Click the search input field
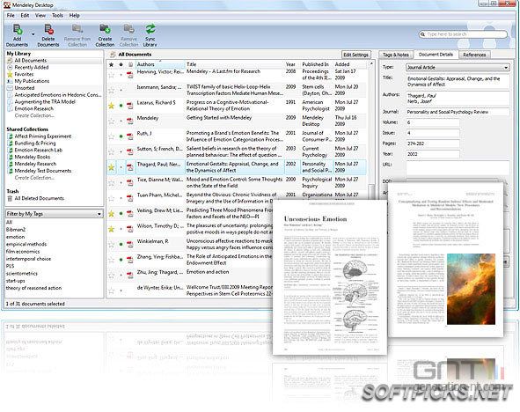Image resolution: width=520 pixels, height=412 pixels. point(464,34)
